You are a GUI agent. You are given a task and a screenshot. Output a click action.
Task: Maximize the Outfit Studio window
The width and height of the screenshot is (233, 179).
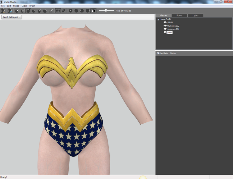click(x=221, y=2)
